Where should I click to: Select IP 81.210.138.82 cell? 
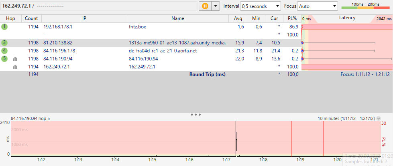pos(58,43)
